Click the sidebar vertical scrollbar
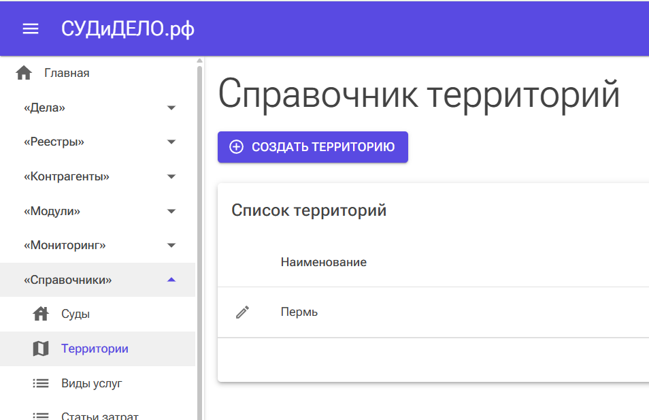Viewport: 649px width, 420px height. click(199, 238)
